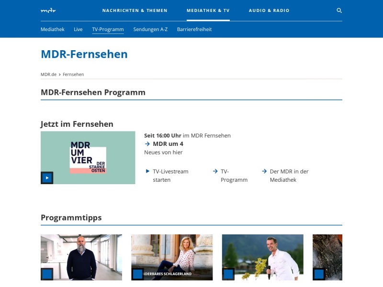Open Der MDR in der Mediathek link

click(289, 176)
